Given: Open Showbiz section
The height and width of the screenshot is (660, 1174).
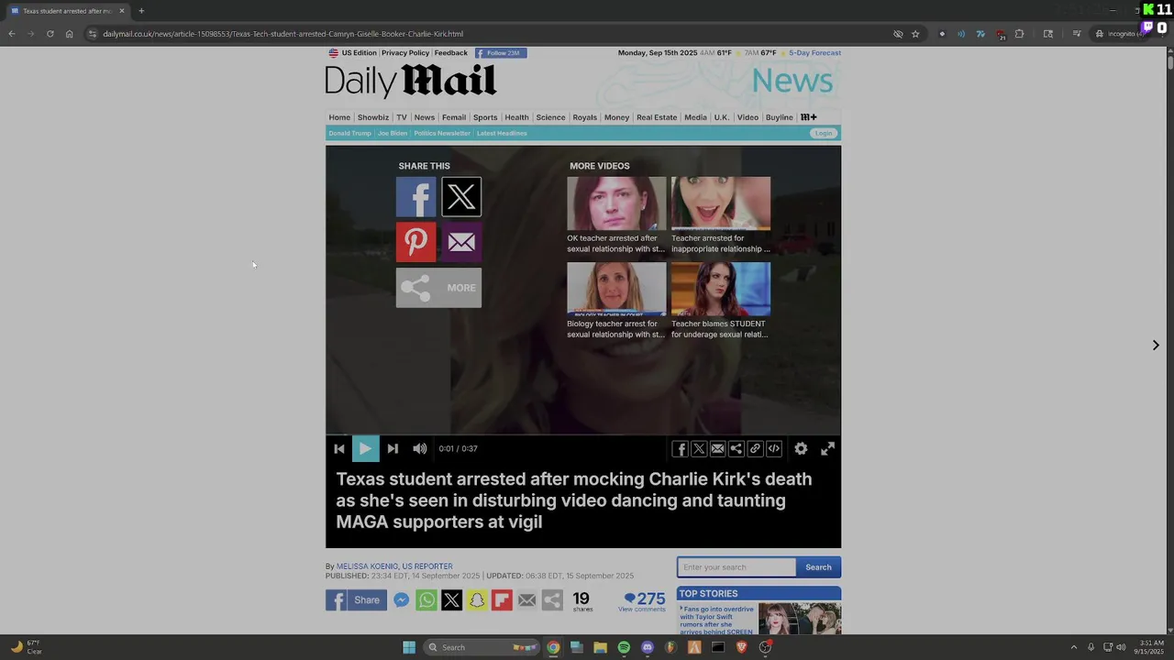Looking at the screenshot, I should 373,117.
